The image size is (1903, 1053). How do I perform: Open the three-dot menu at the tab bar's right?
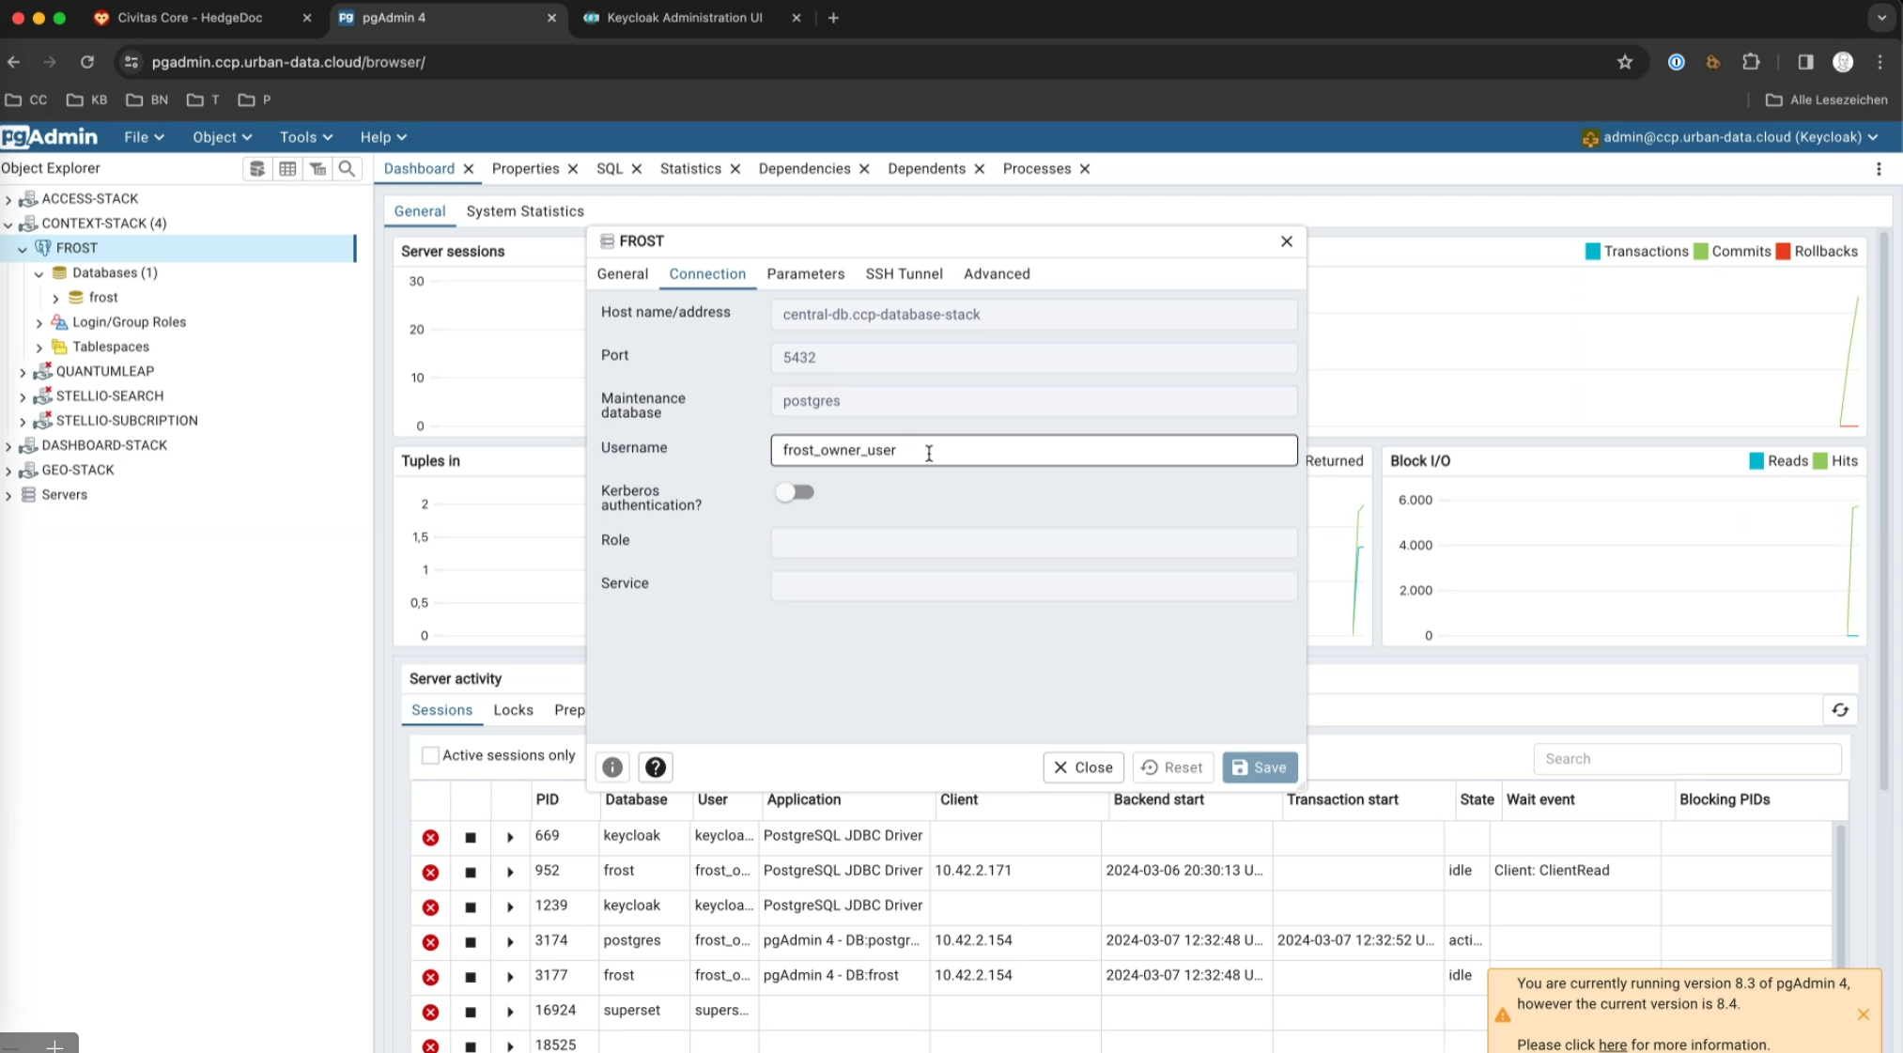[x=1879, y=169]
